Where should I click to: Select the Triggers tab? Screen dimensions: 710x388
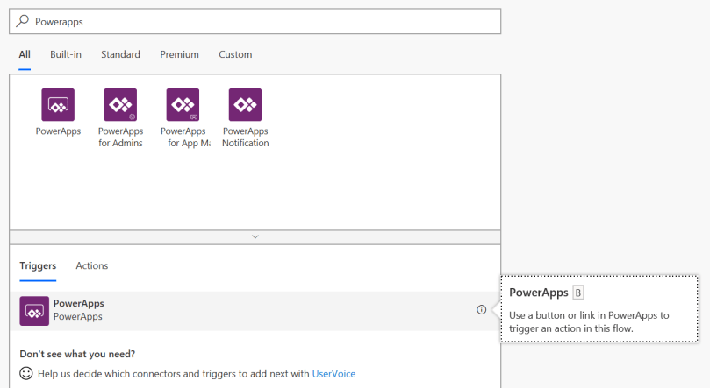[x=38, y=266]
